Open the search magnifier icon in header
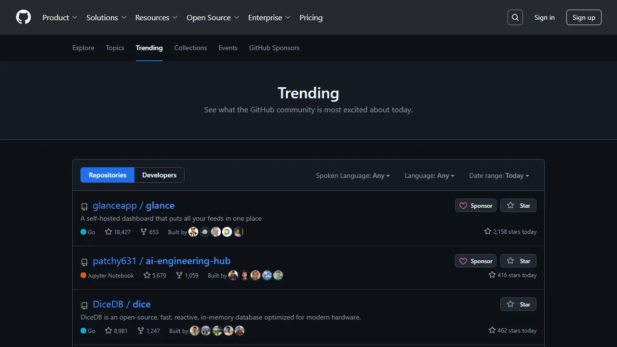 (515, 17)
